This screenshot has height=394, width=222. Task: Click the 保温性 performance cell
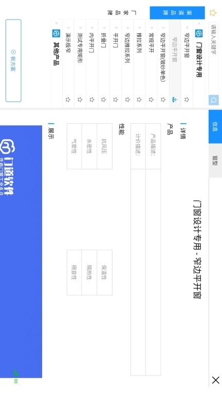(104, 272)
